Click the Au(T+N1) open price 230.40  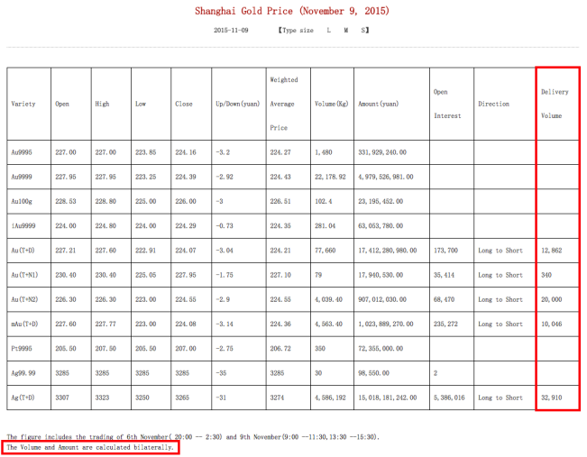(x=66, y=275)
